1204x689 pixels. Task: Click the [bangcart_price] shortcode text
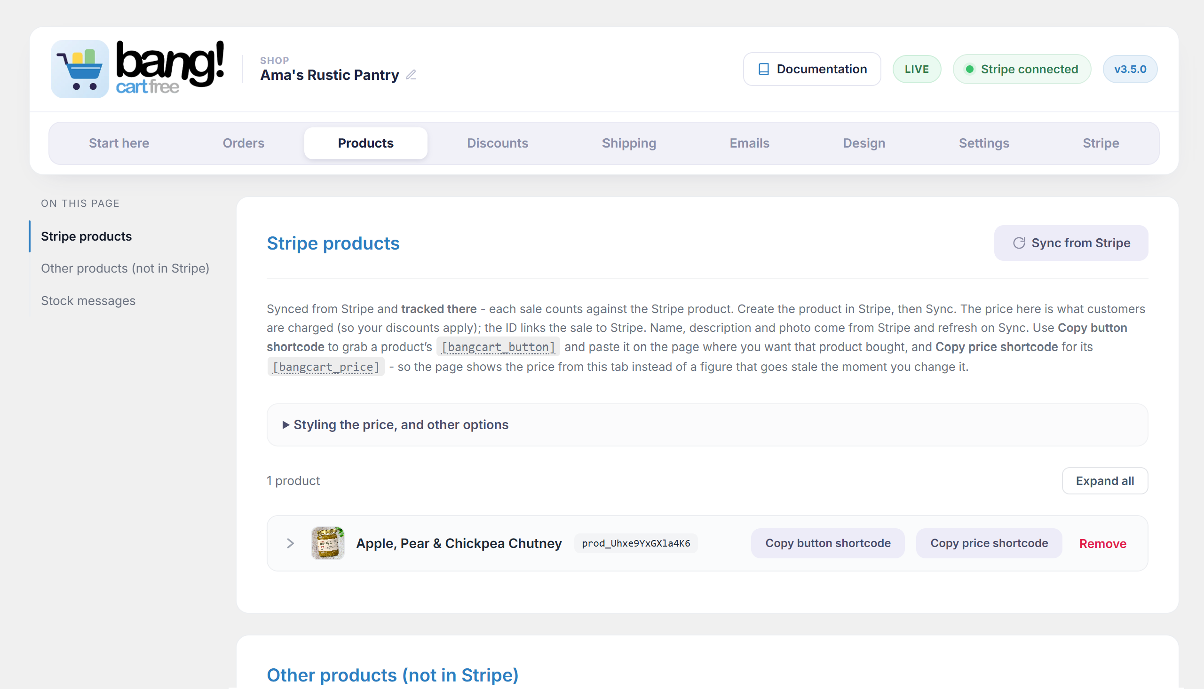pyautogui.click(x=326, y=367)
